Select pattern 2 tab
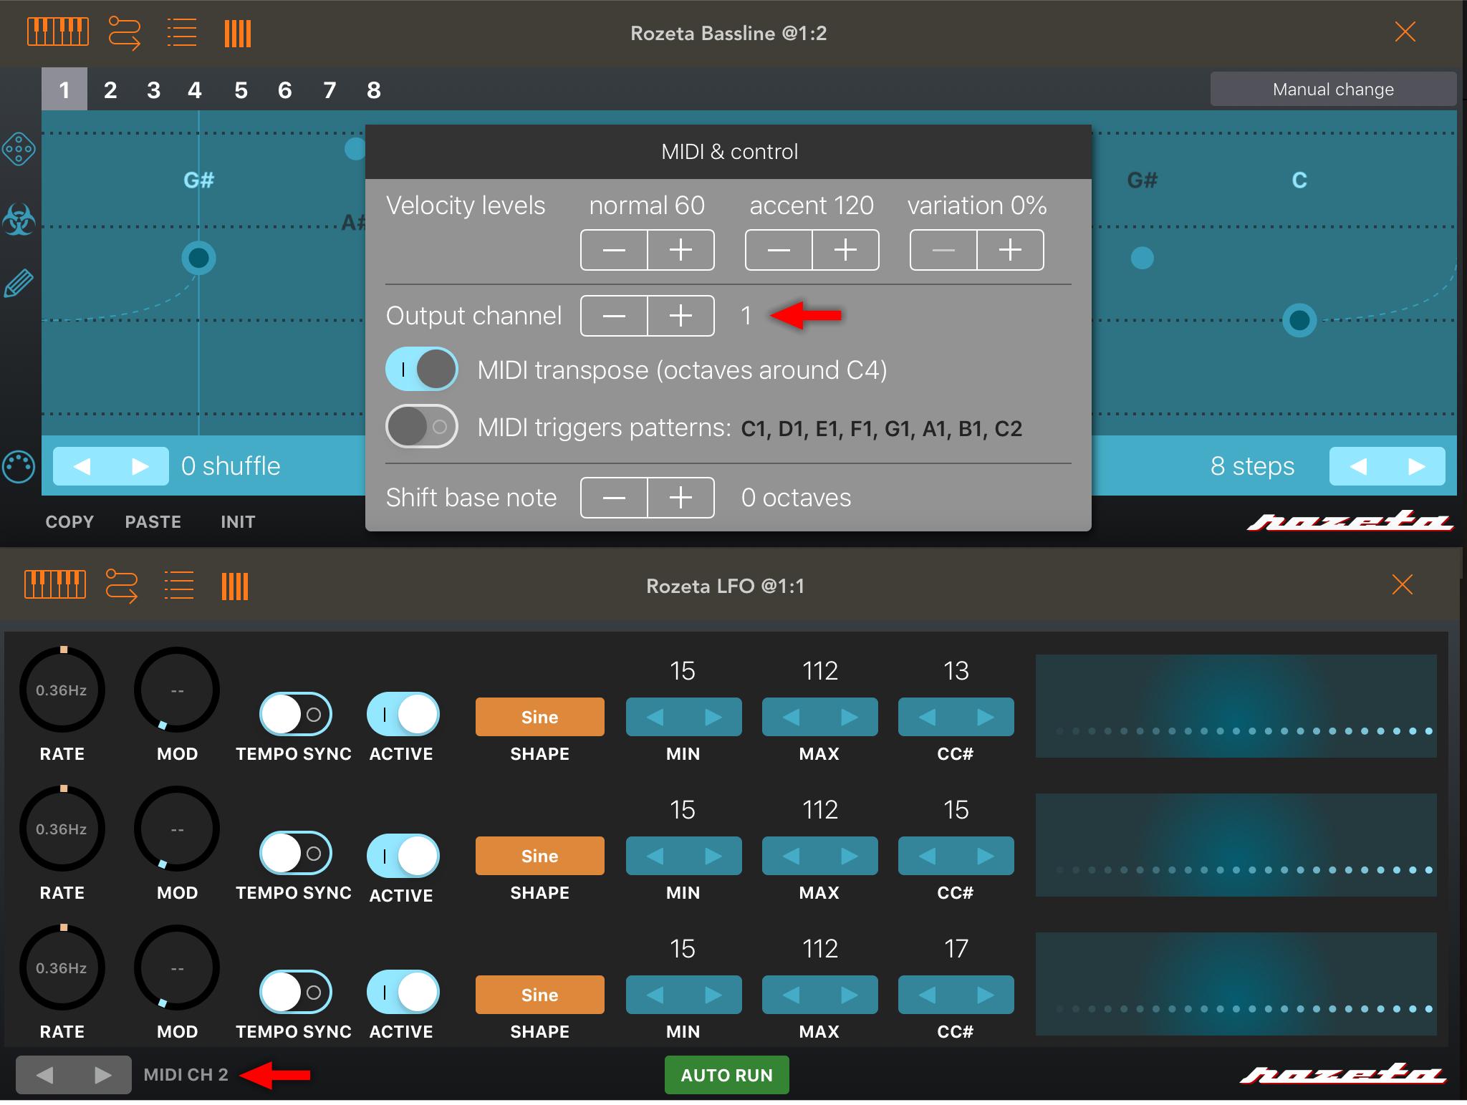 [110, 90]
